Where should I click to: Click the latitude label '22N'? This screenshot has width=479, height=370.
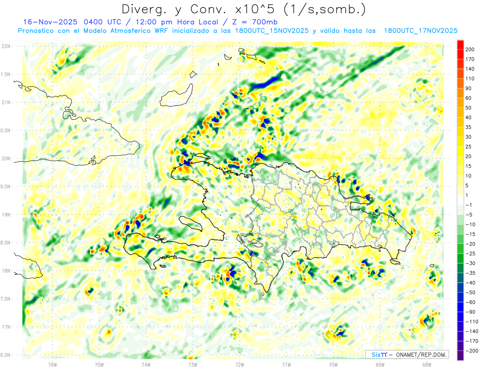click(6, 46)
